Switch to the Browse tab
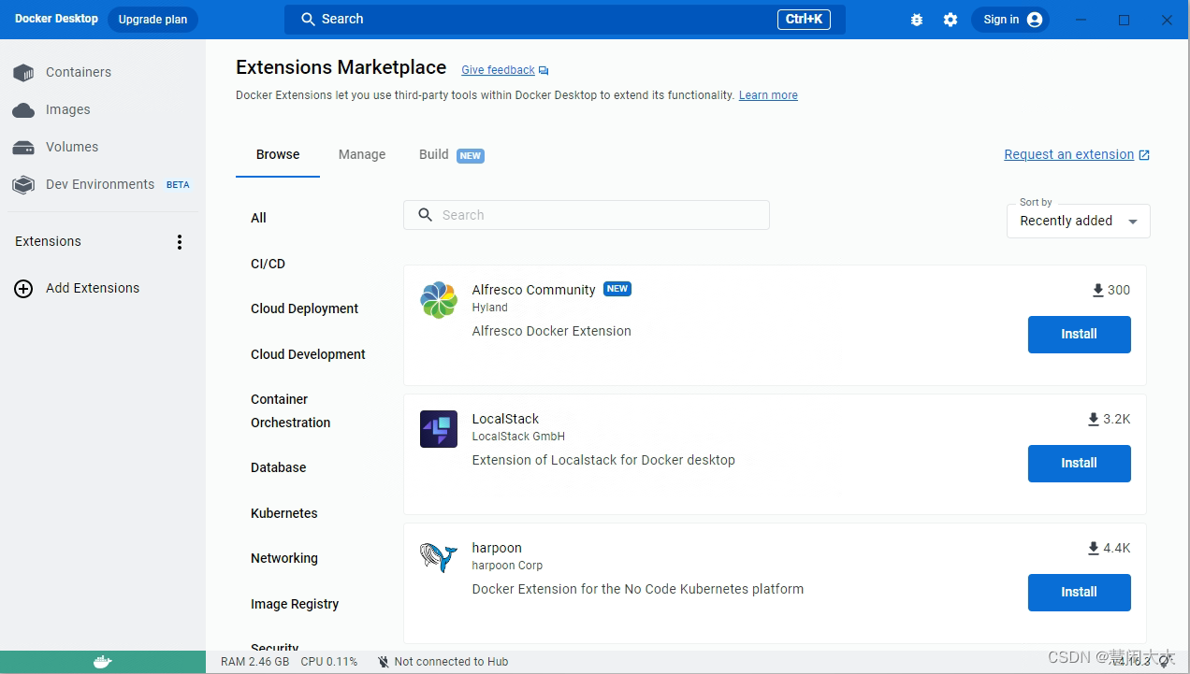 click(278, 155)
